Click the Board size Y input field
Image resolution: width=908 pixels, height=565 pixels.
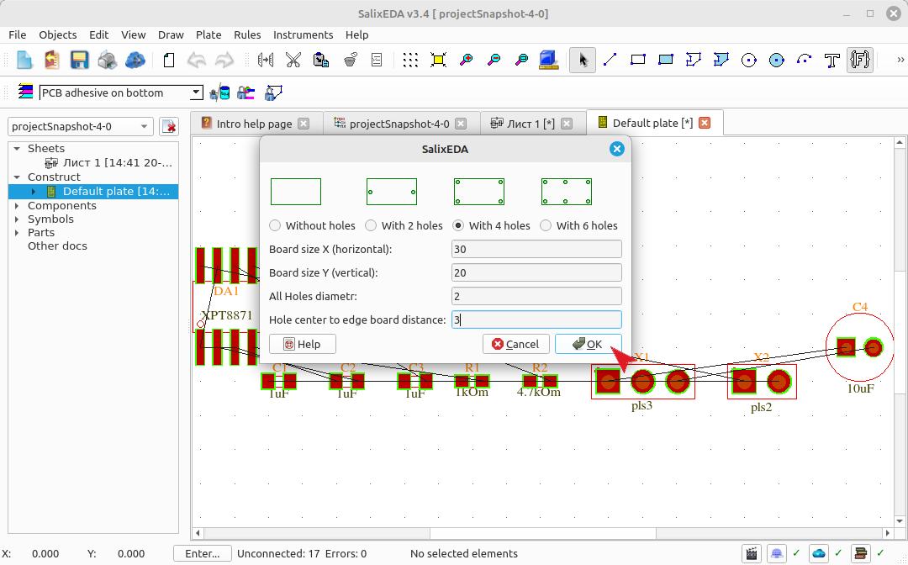536,272
